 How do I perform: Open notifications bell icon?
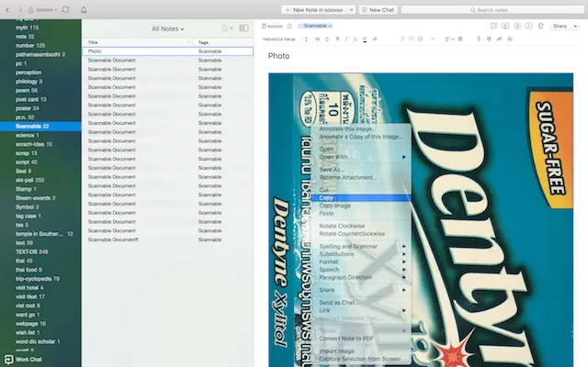tap(84, 10)
